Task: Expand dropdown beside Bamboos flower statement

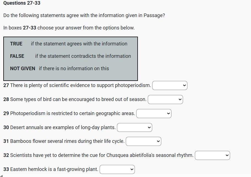Action: [143, 141]
